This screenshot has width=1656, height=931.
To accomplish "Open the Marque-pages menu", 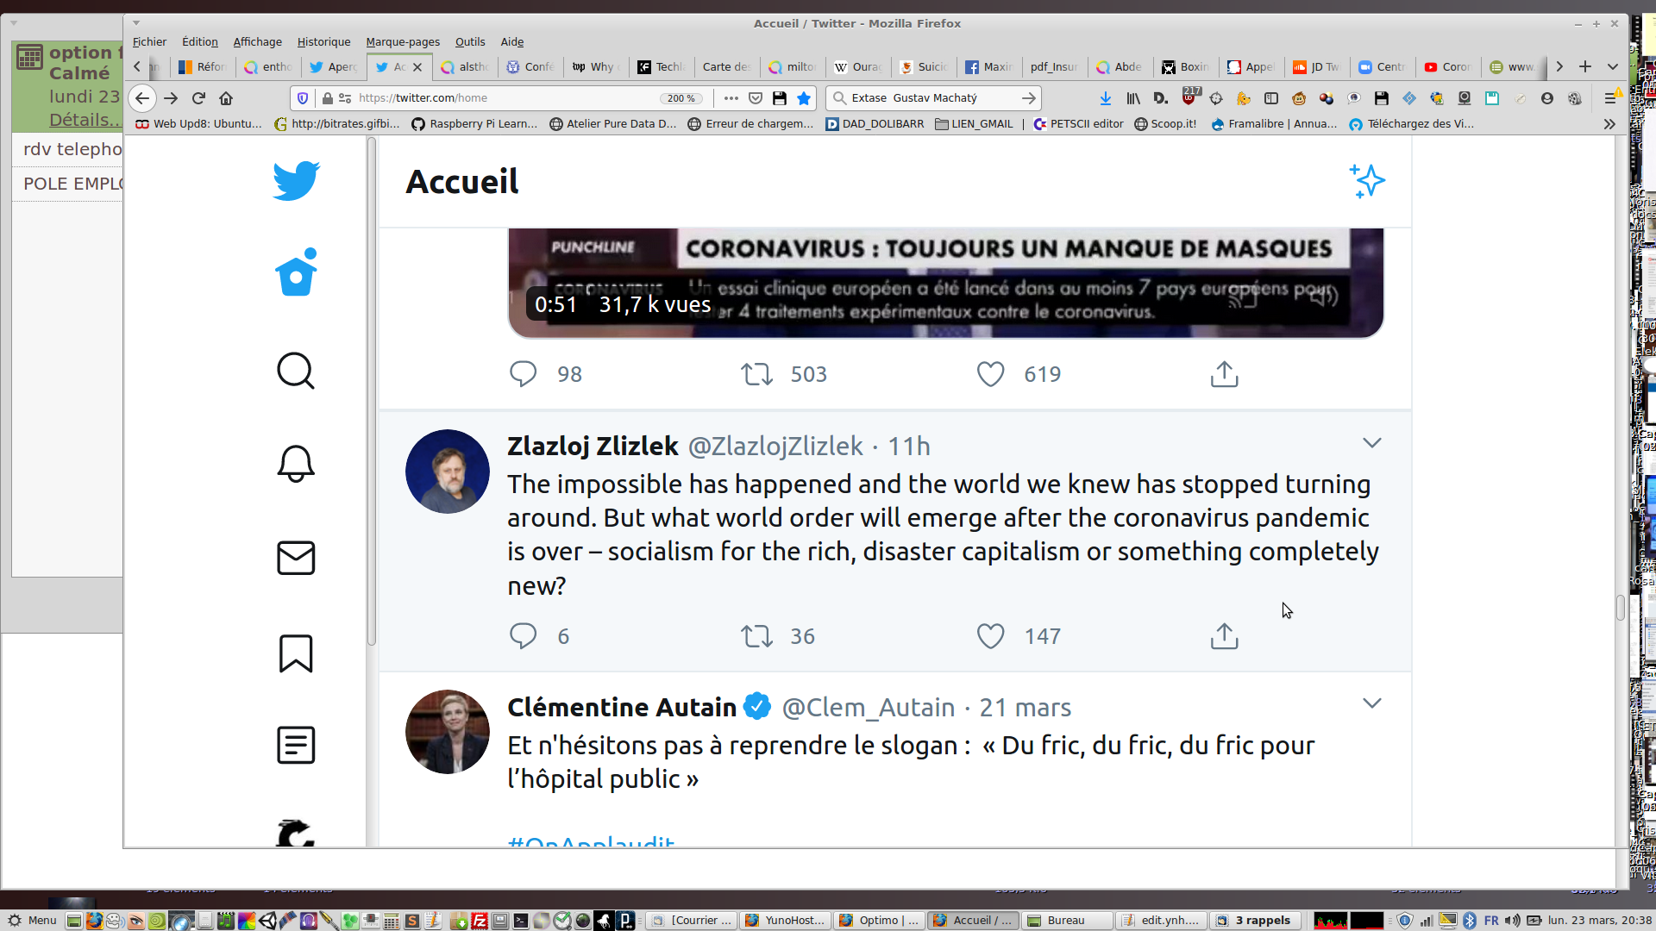I will (x=403, y=41).
